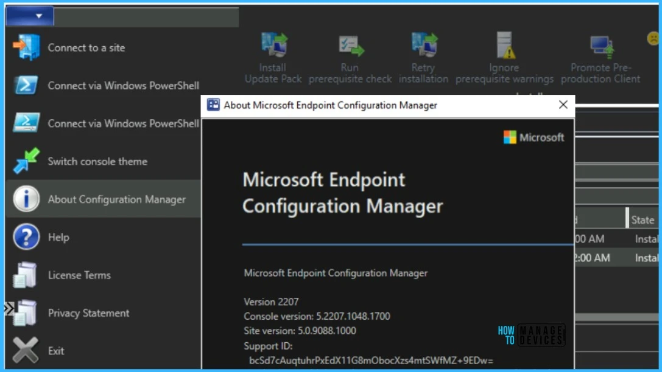Click the License Terms document icon
662x372 pixels.
25,275
